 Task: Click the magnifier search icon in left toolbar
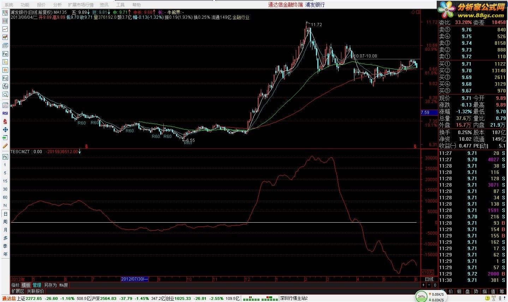pyautogui.click(x=5, y=94)
